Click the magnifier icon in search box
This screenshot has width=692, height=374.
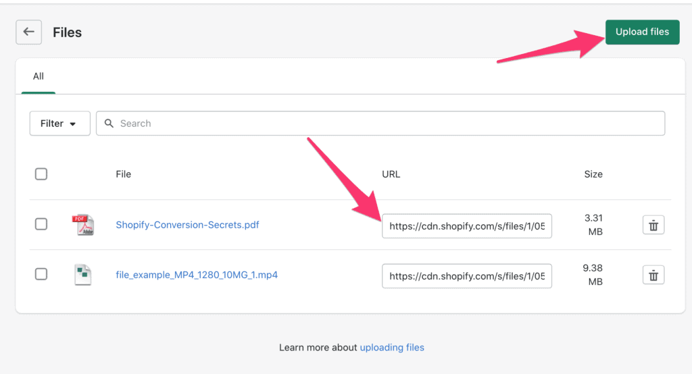pyautogui.click(x=109, y=123)
